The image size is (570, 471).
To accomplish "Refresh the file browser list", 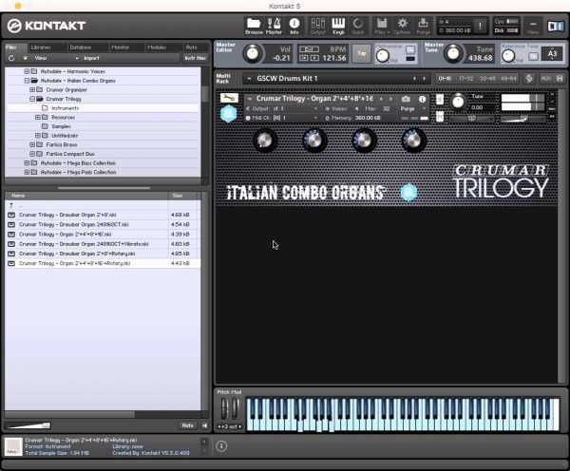I will click(11, 58).
